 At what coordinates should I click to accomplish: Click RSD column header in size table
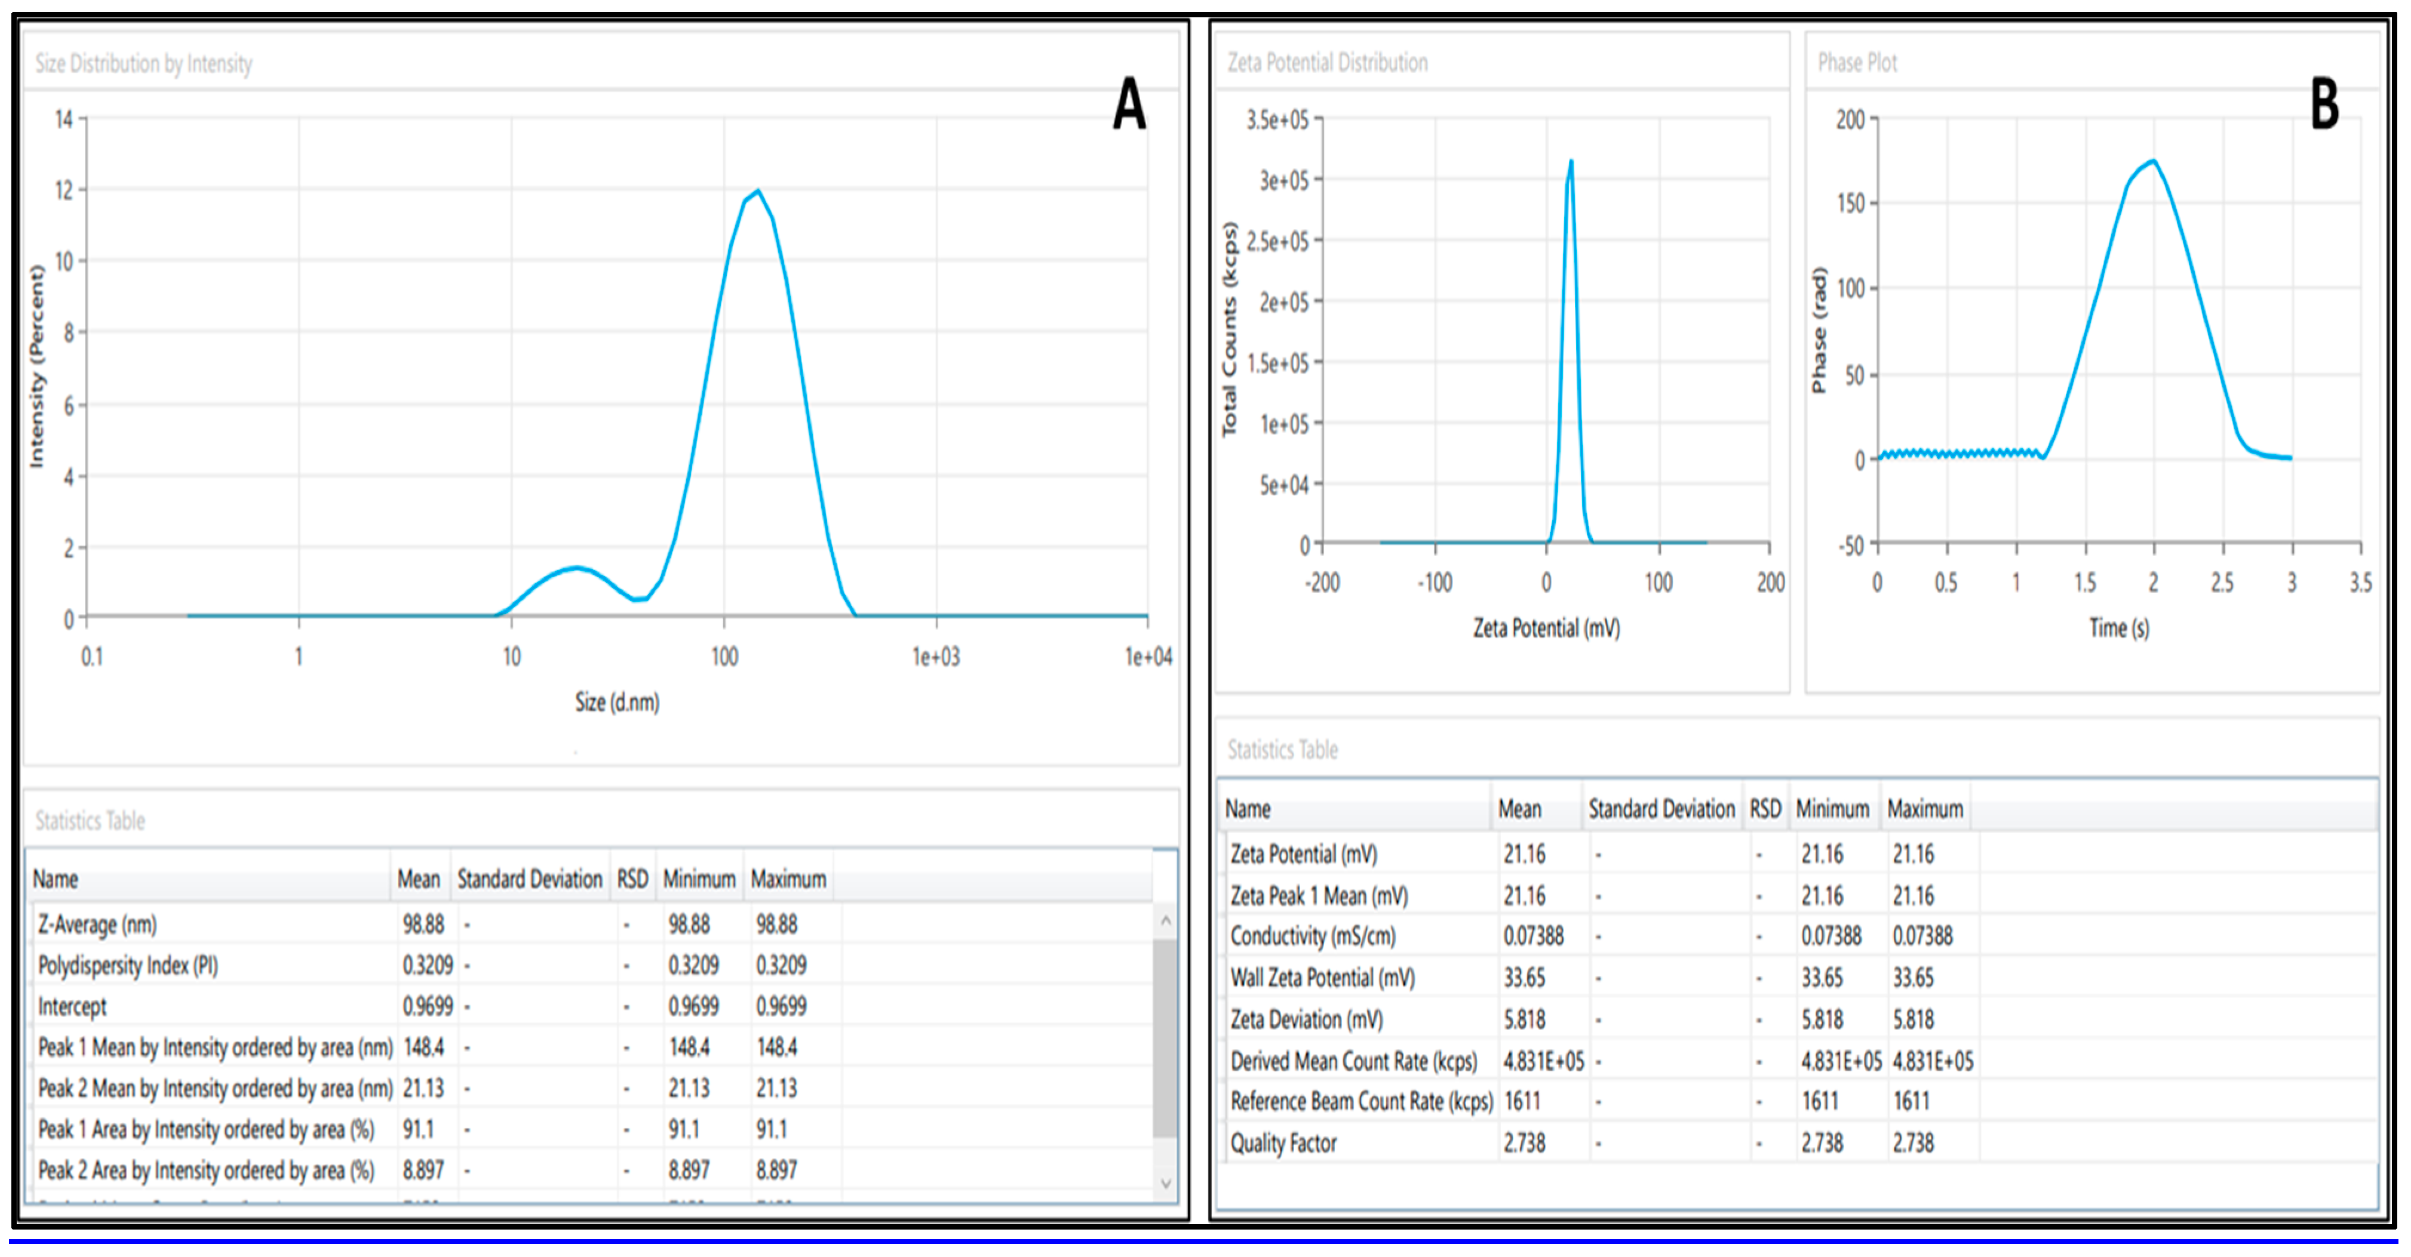coord(632,879)
